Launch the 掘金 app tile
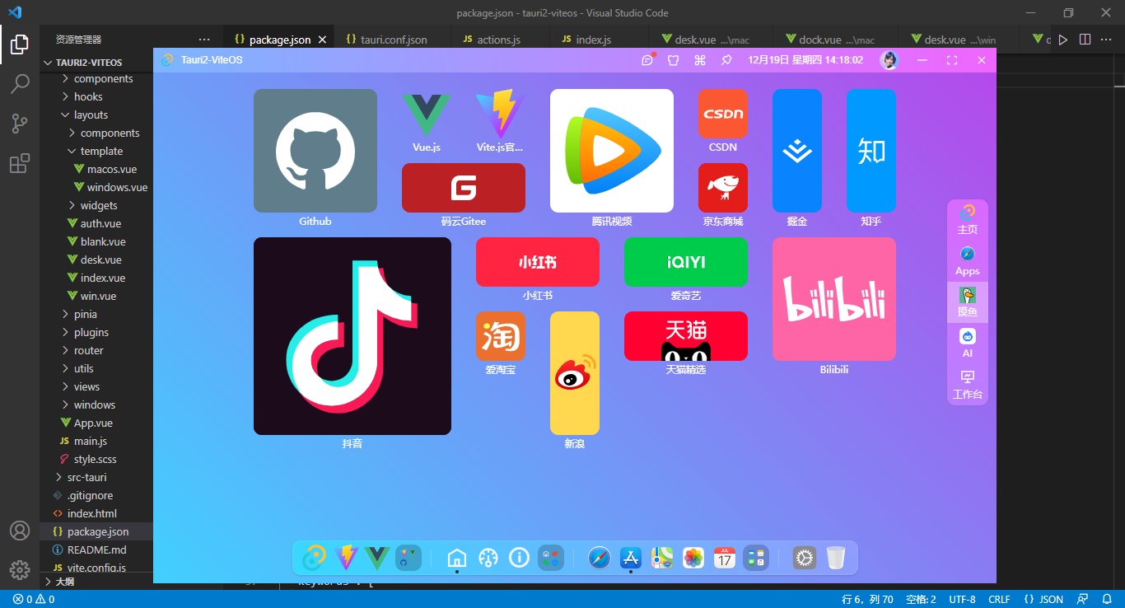Image resolution: width=1125 pixels, height=608 pixels. (x=797, y=151)
